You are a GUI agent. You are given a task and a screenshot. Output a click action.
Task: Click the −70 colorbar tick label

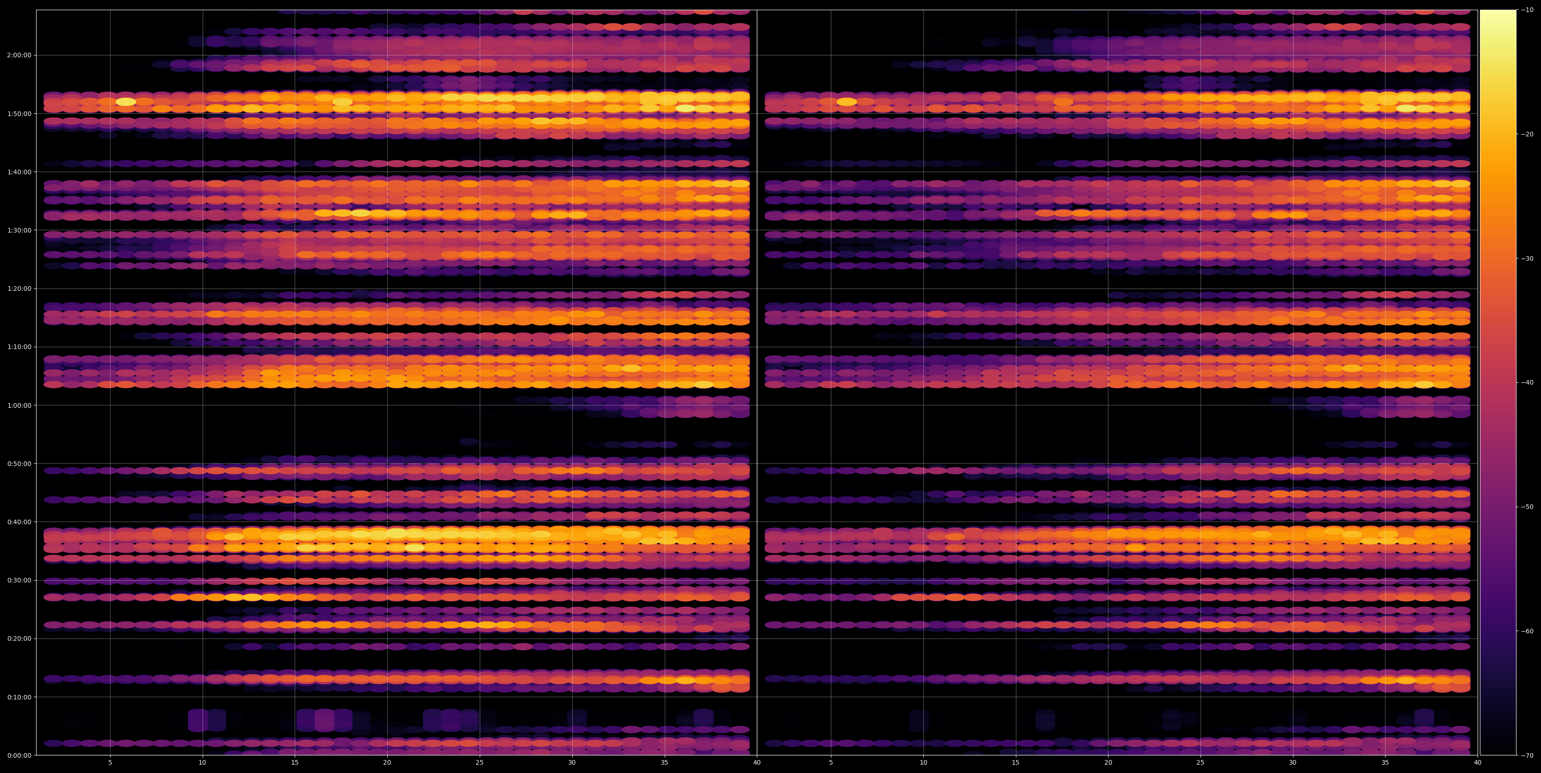1527,755
